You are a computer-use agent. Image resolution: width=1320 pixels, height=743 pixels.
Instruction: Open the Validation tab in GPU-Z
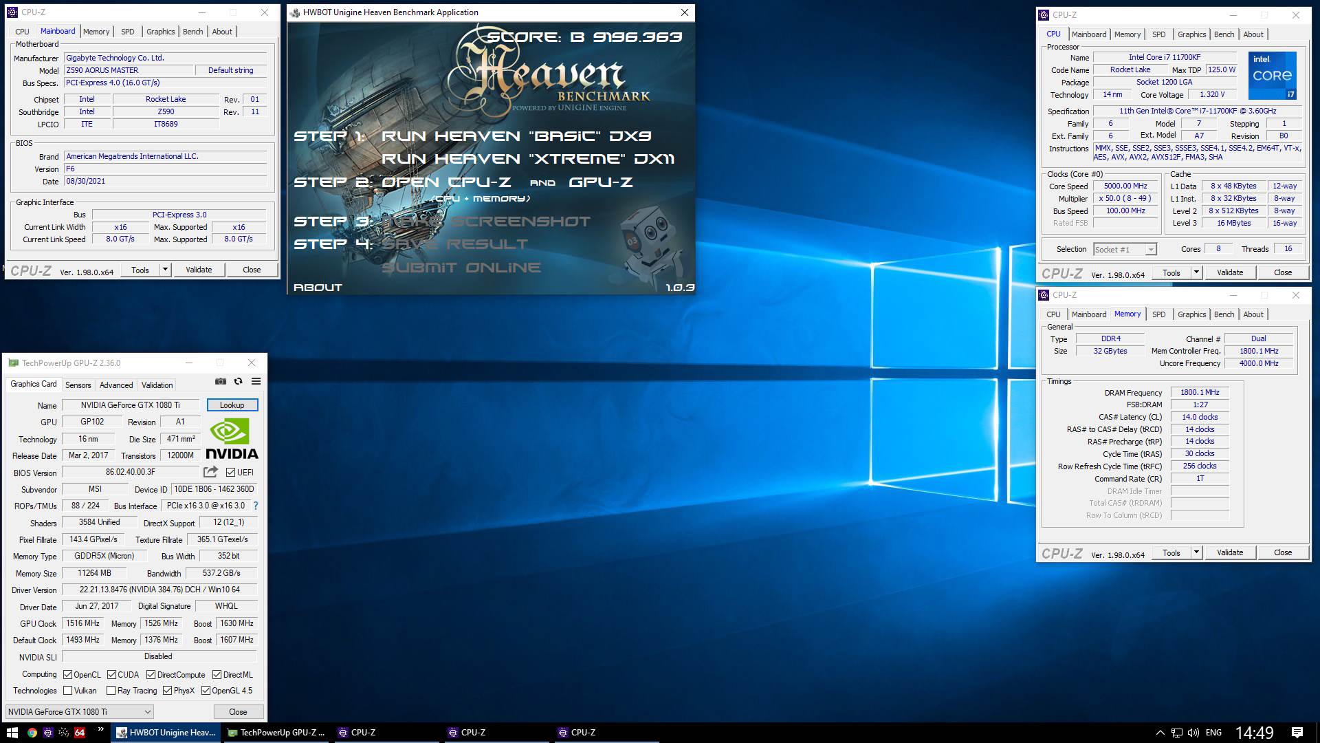[157, 385]
